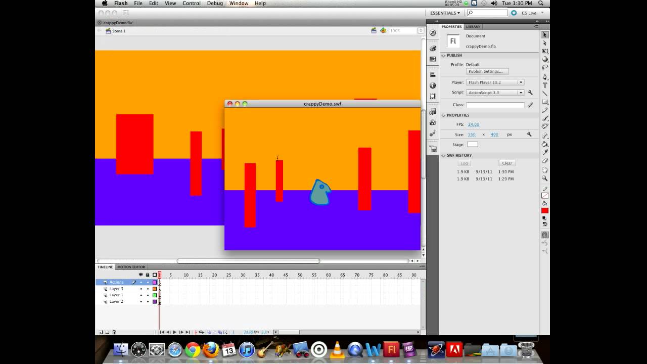This screenshot has width=647, height=364.
Task: Select the black arrow Selection tool
Action: pyautogui.click(x=545, y=35)
